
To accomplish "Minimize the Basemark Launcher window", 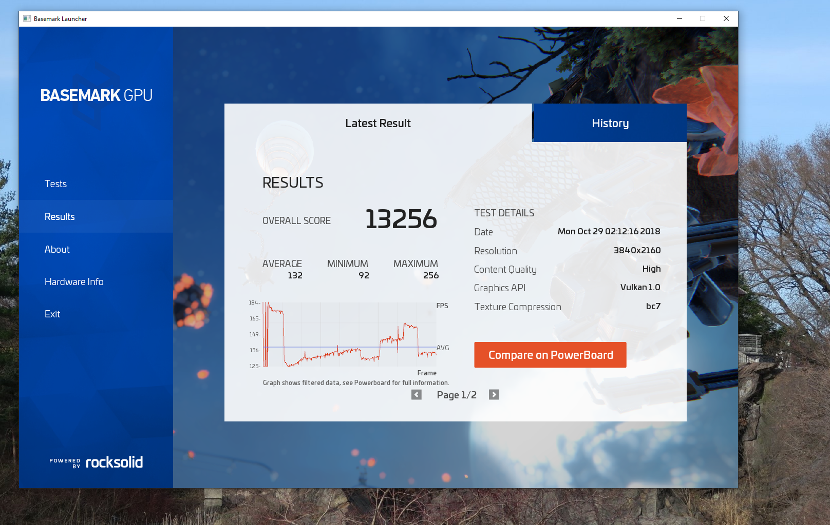I will pos(680,18).
